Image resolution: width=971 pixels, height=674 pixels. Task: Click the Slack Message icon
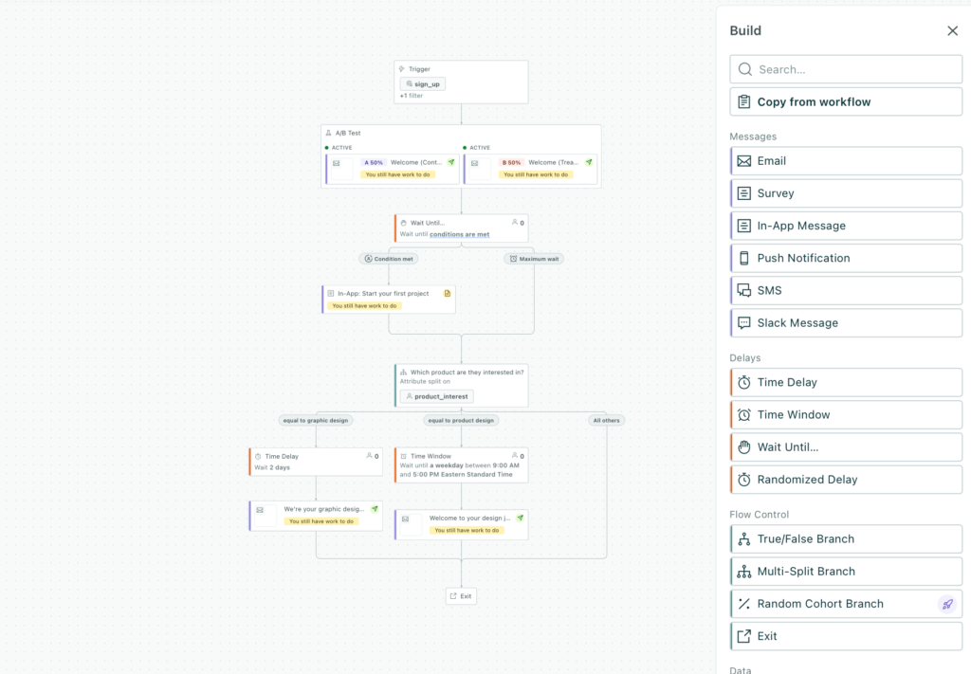tap(746, 322)
